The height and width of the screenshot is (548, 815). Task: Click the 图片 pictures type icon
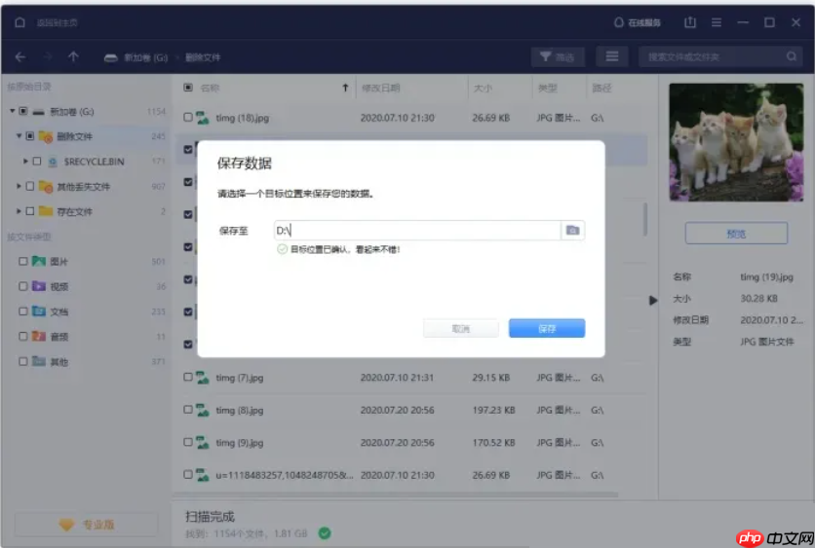point(38,261)
